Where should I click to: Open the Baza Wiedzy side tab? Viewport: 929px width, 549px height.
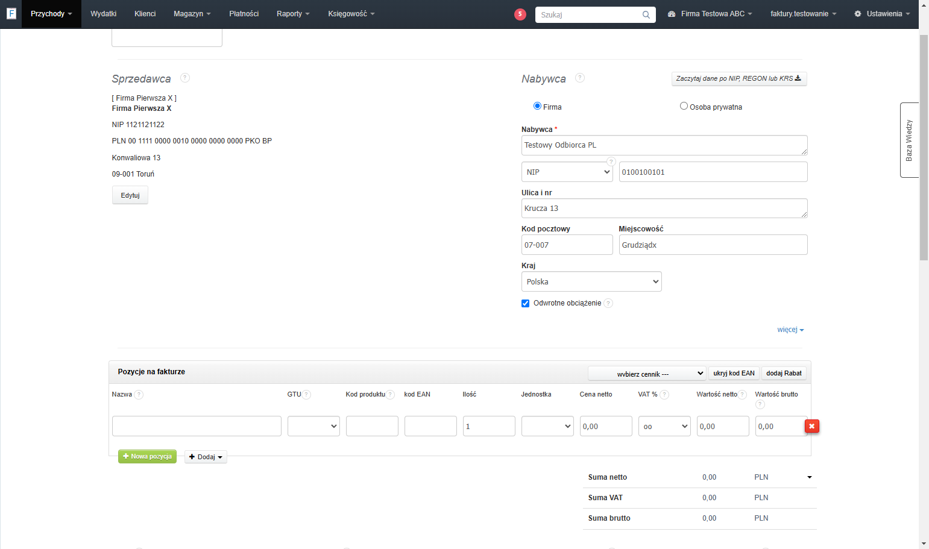[909, 140]
